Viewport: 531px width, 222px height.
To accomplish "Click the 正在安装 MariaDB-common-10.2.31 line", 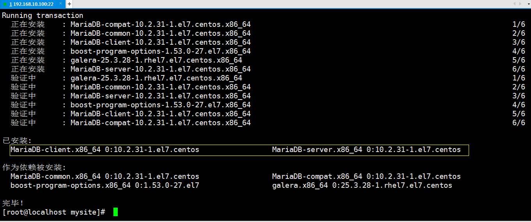I will tap(268, 33).
